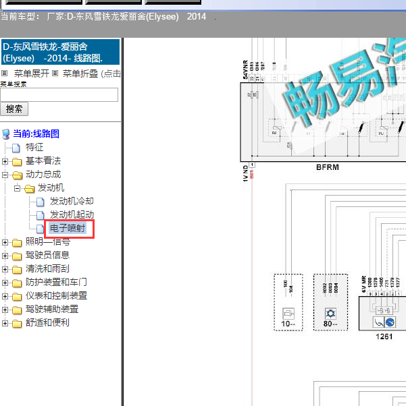Image resolution: width=406 pixels, height=406 pixels.
Task: Expand the 清洗和雨刮 folder node
Action: pyautogui.click(x=5, y=269)
